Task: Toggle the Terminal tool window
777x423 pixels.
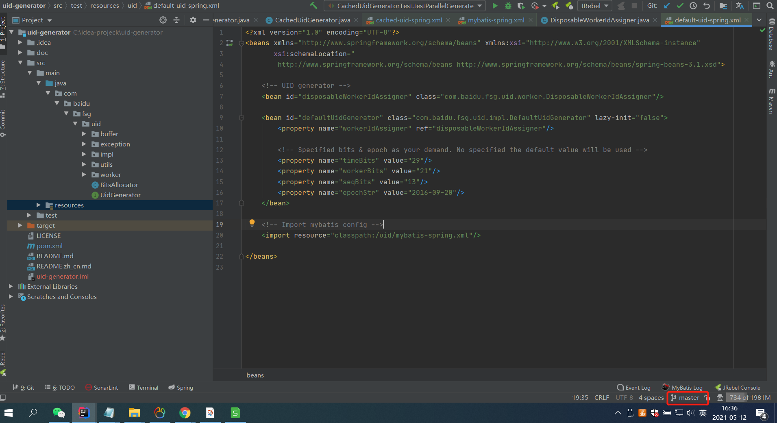Action: 143,387
